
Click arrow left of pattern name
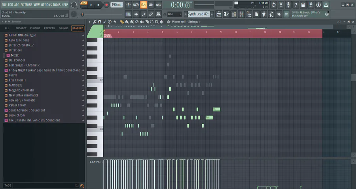pos(186,14)
